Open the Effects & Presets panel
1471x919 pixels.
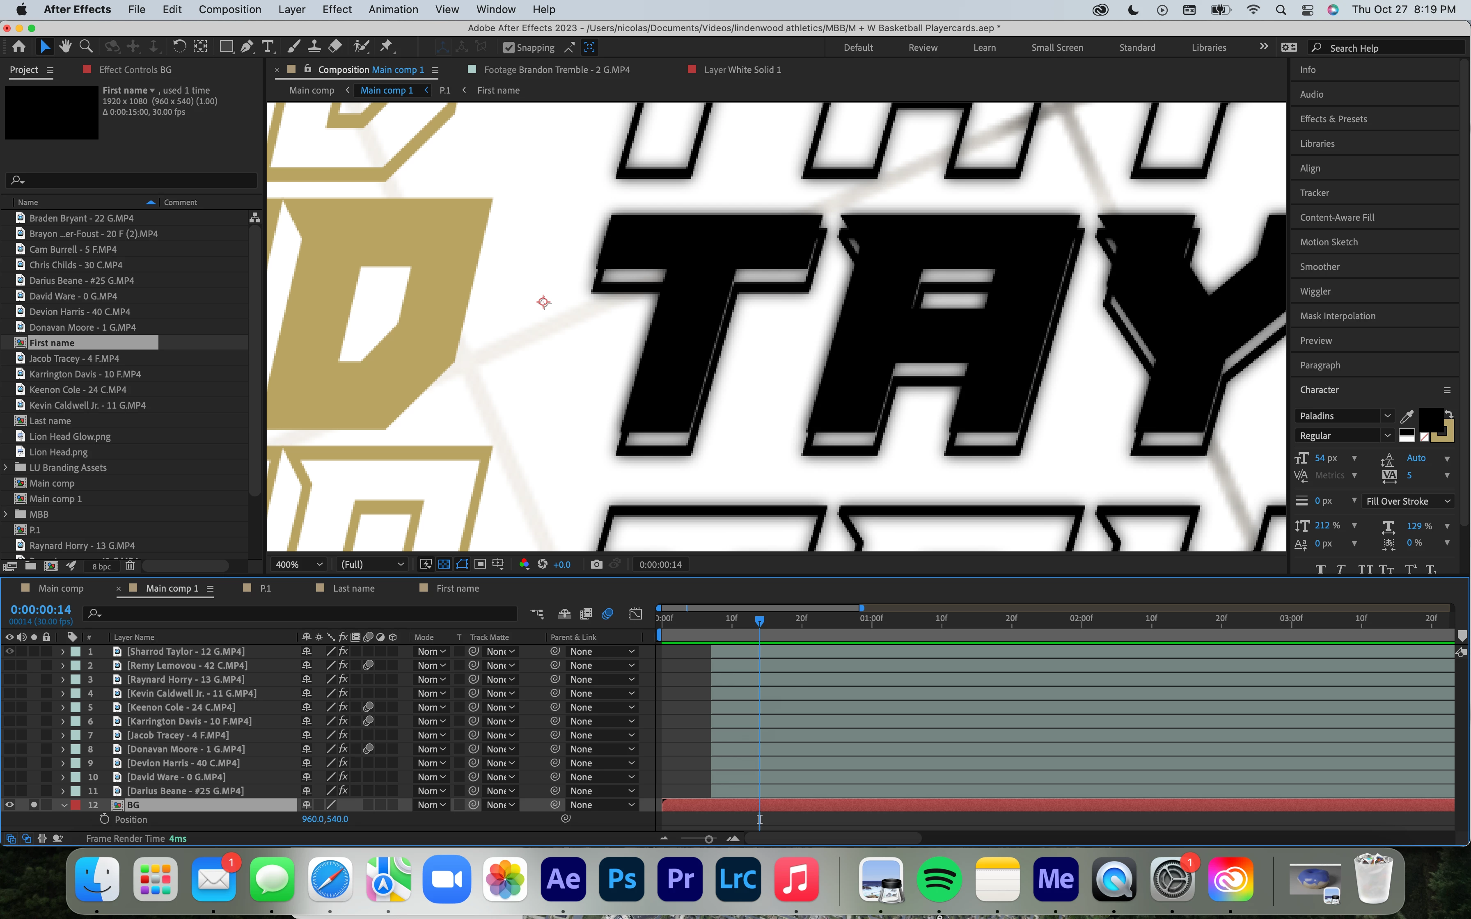1333,119
